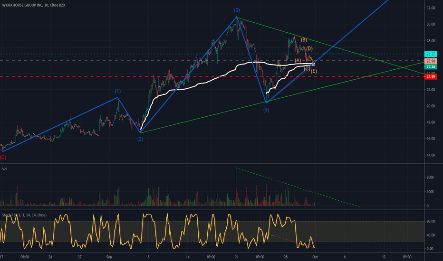Screen dimensions: 443x261
Task: Click 200K on the volume axis
Action: (x=430, y=177)
